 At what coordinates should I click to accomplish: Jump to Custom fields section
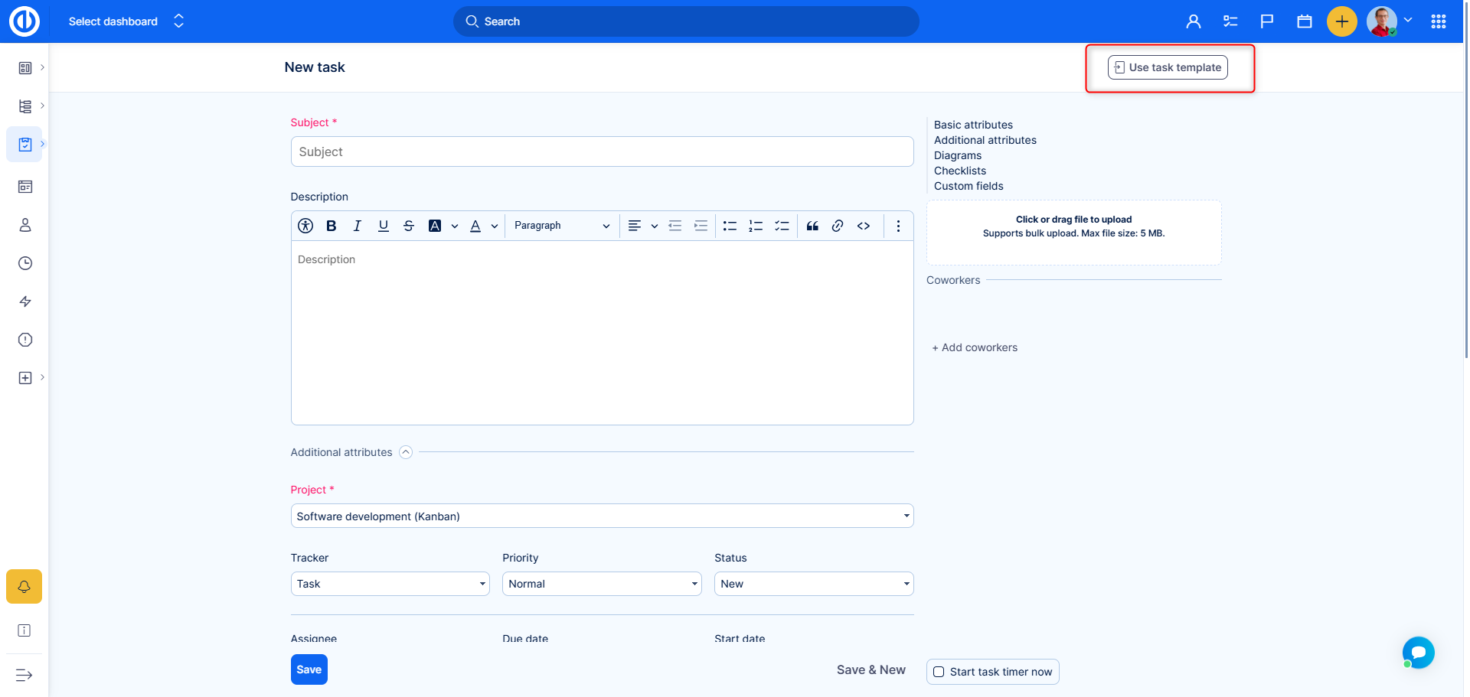968,186
